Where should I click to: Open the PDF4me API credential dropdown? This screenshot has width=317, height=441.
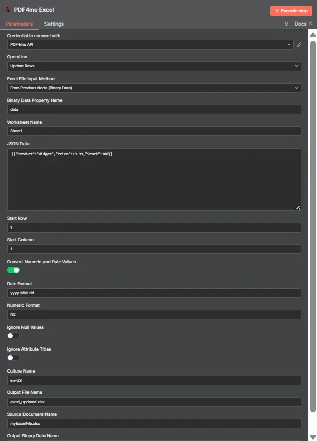[x=150, y=45]
